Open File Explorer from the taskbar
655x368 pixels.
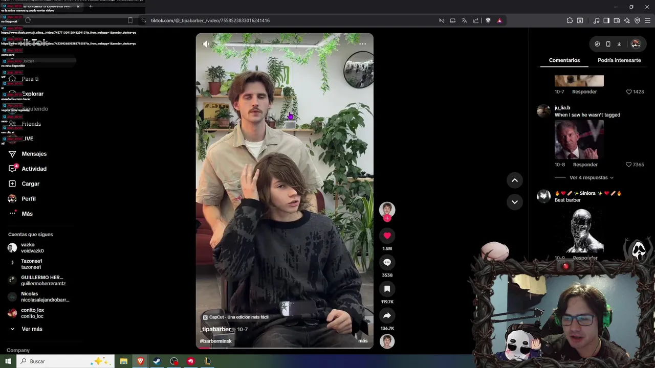click(x=124, y=361)
